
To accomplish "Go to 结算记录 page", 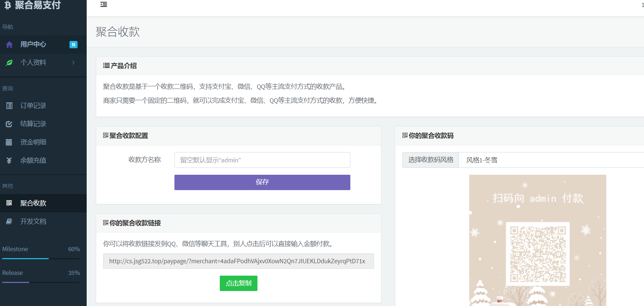I will pyautogui.click(x=43, y=124).
